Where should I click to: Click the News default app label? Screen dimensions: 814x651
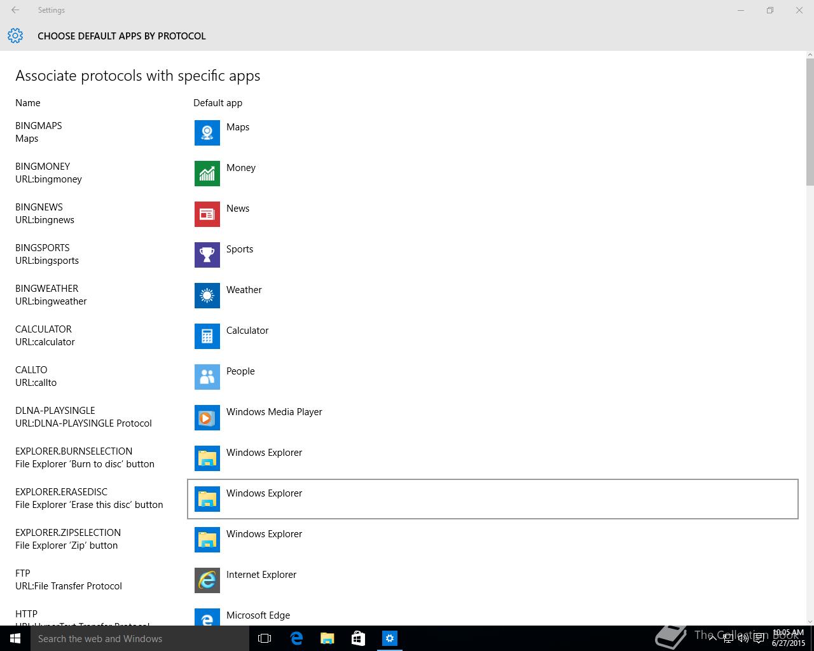coord(238,209)
